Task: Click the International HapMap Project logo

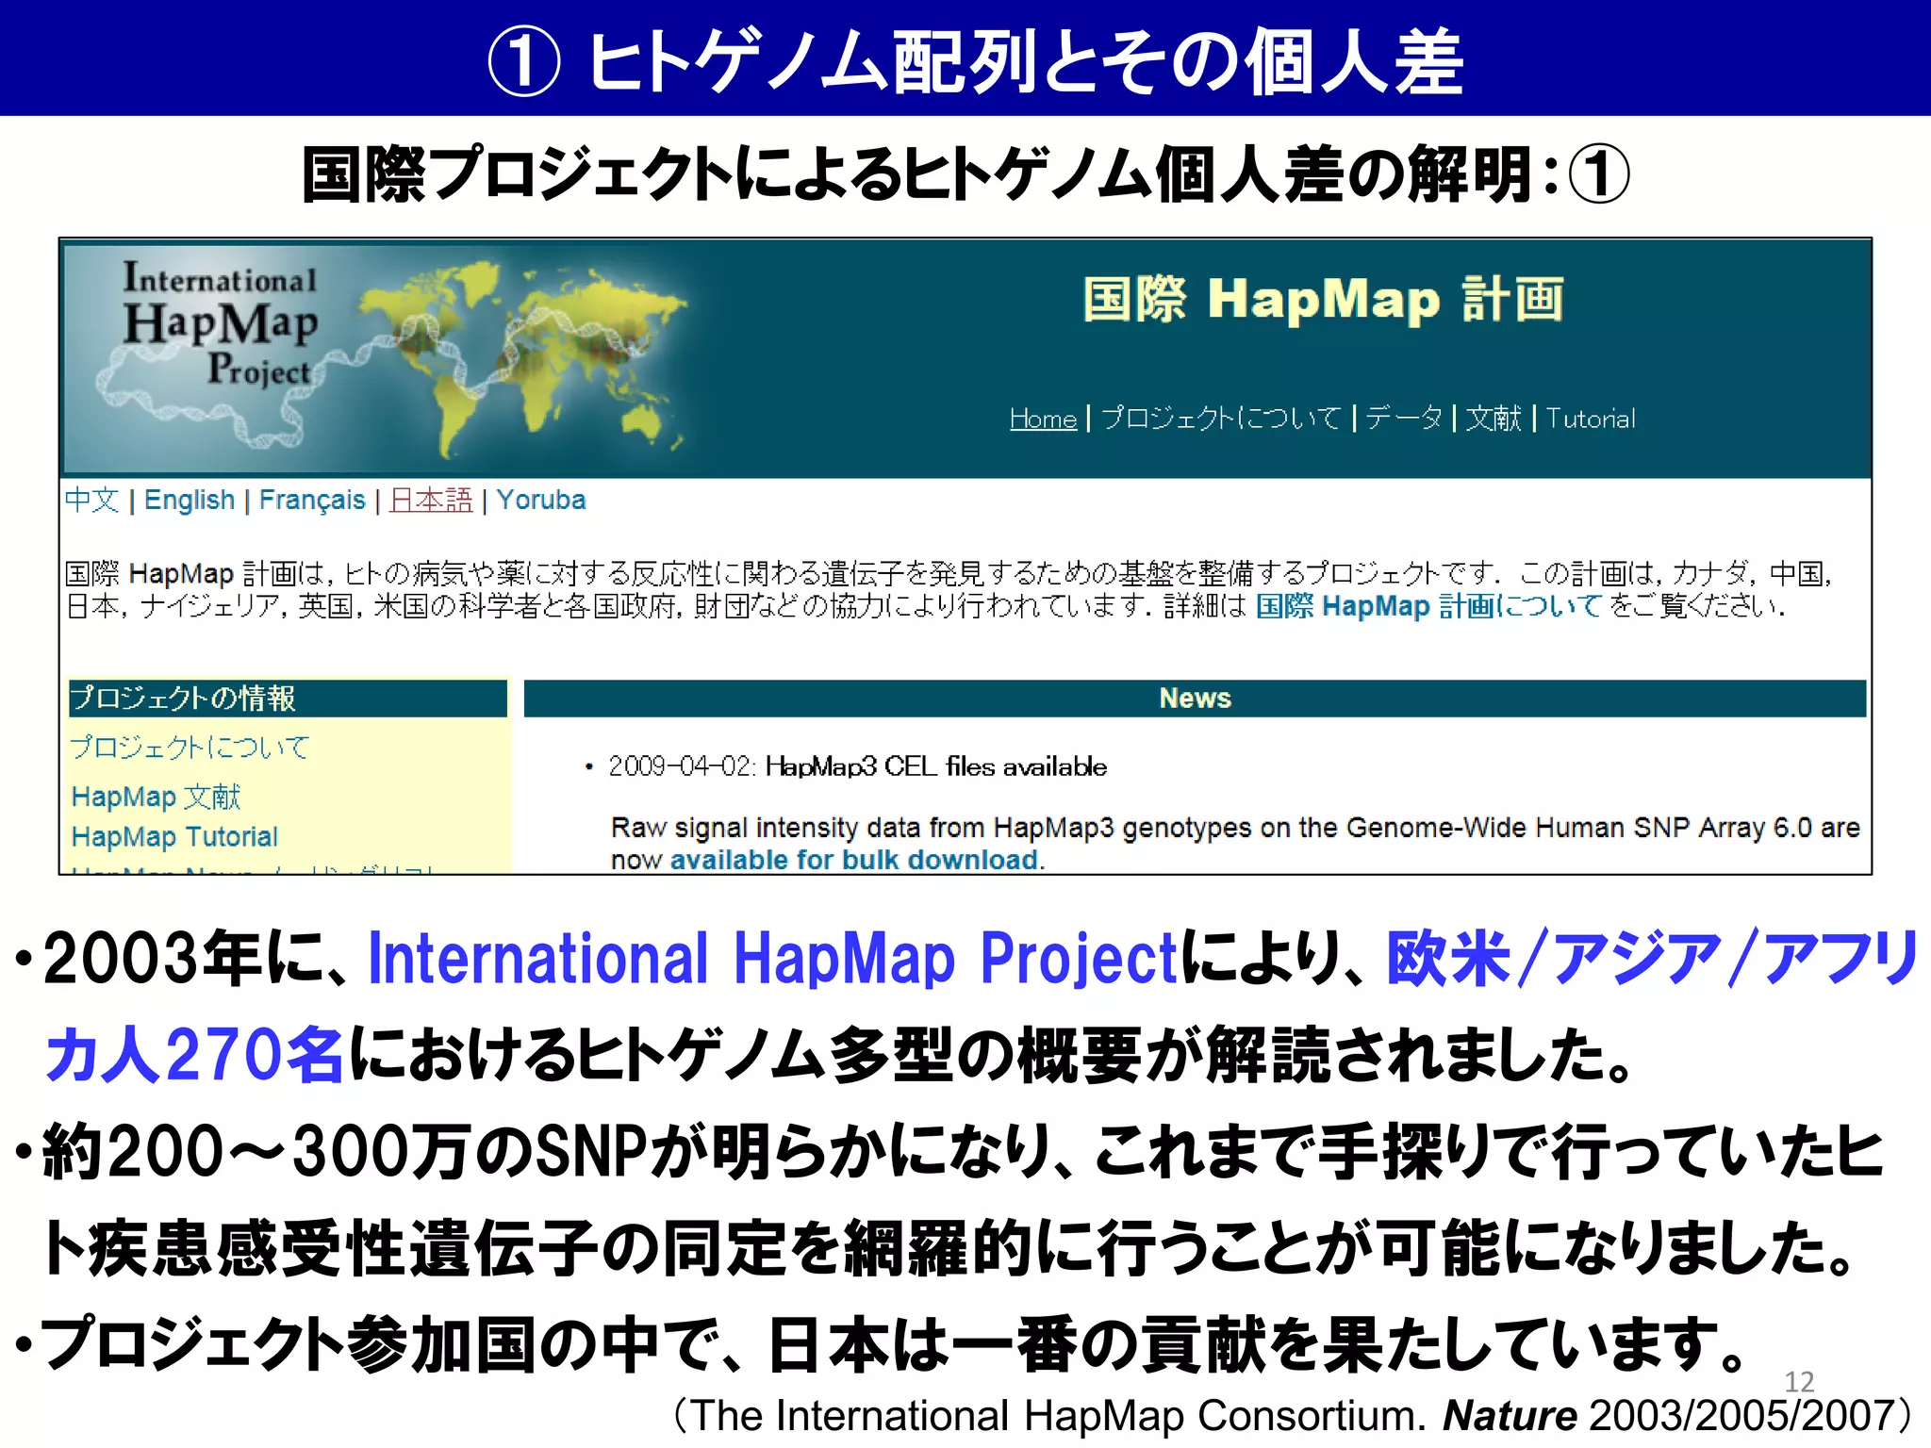Action: (x=220, y=324)
